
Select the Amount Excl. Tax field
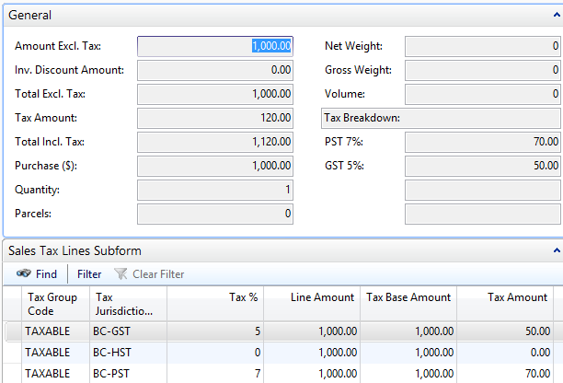click(x=215, y=46)
